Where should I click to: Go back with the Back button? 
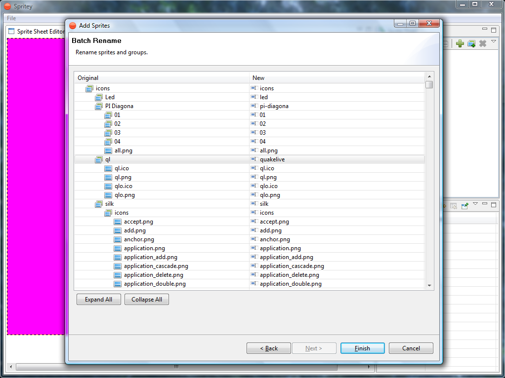(269, 348)
